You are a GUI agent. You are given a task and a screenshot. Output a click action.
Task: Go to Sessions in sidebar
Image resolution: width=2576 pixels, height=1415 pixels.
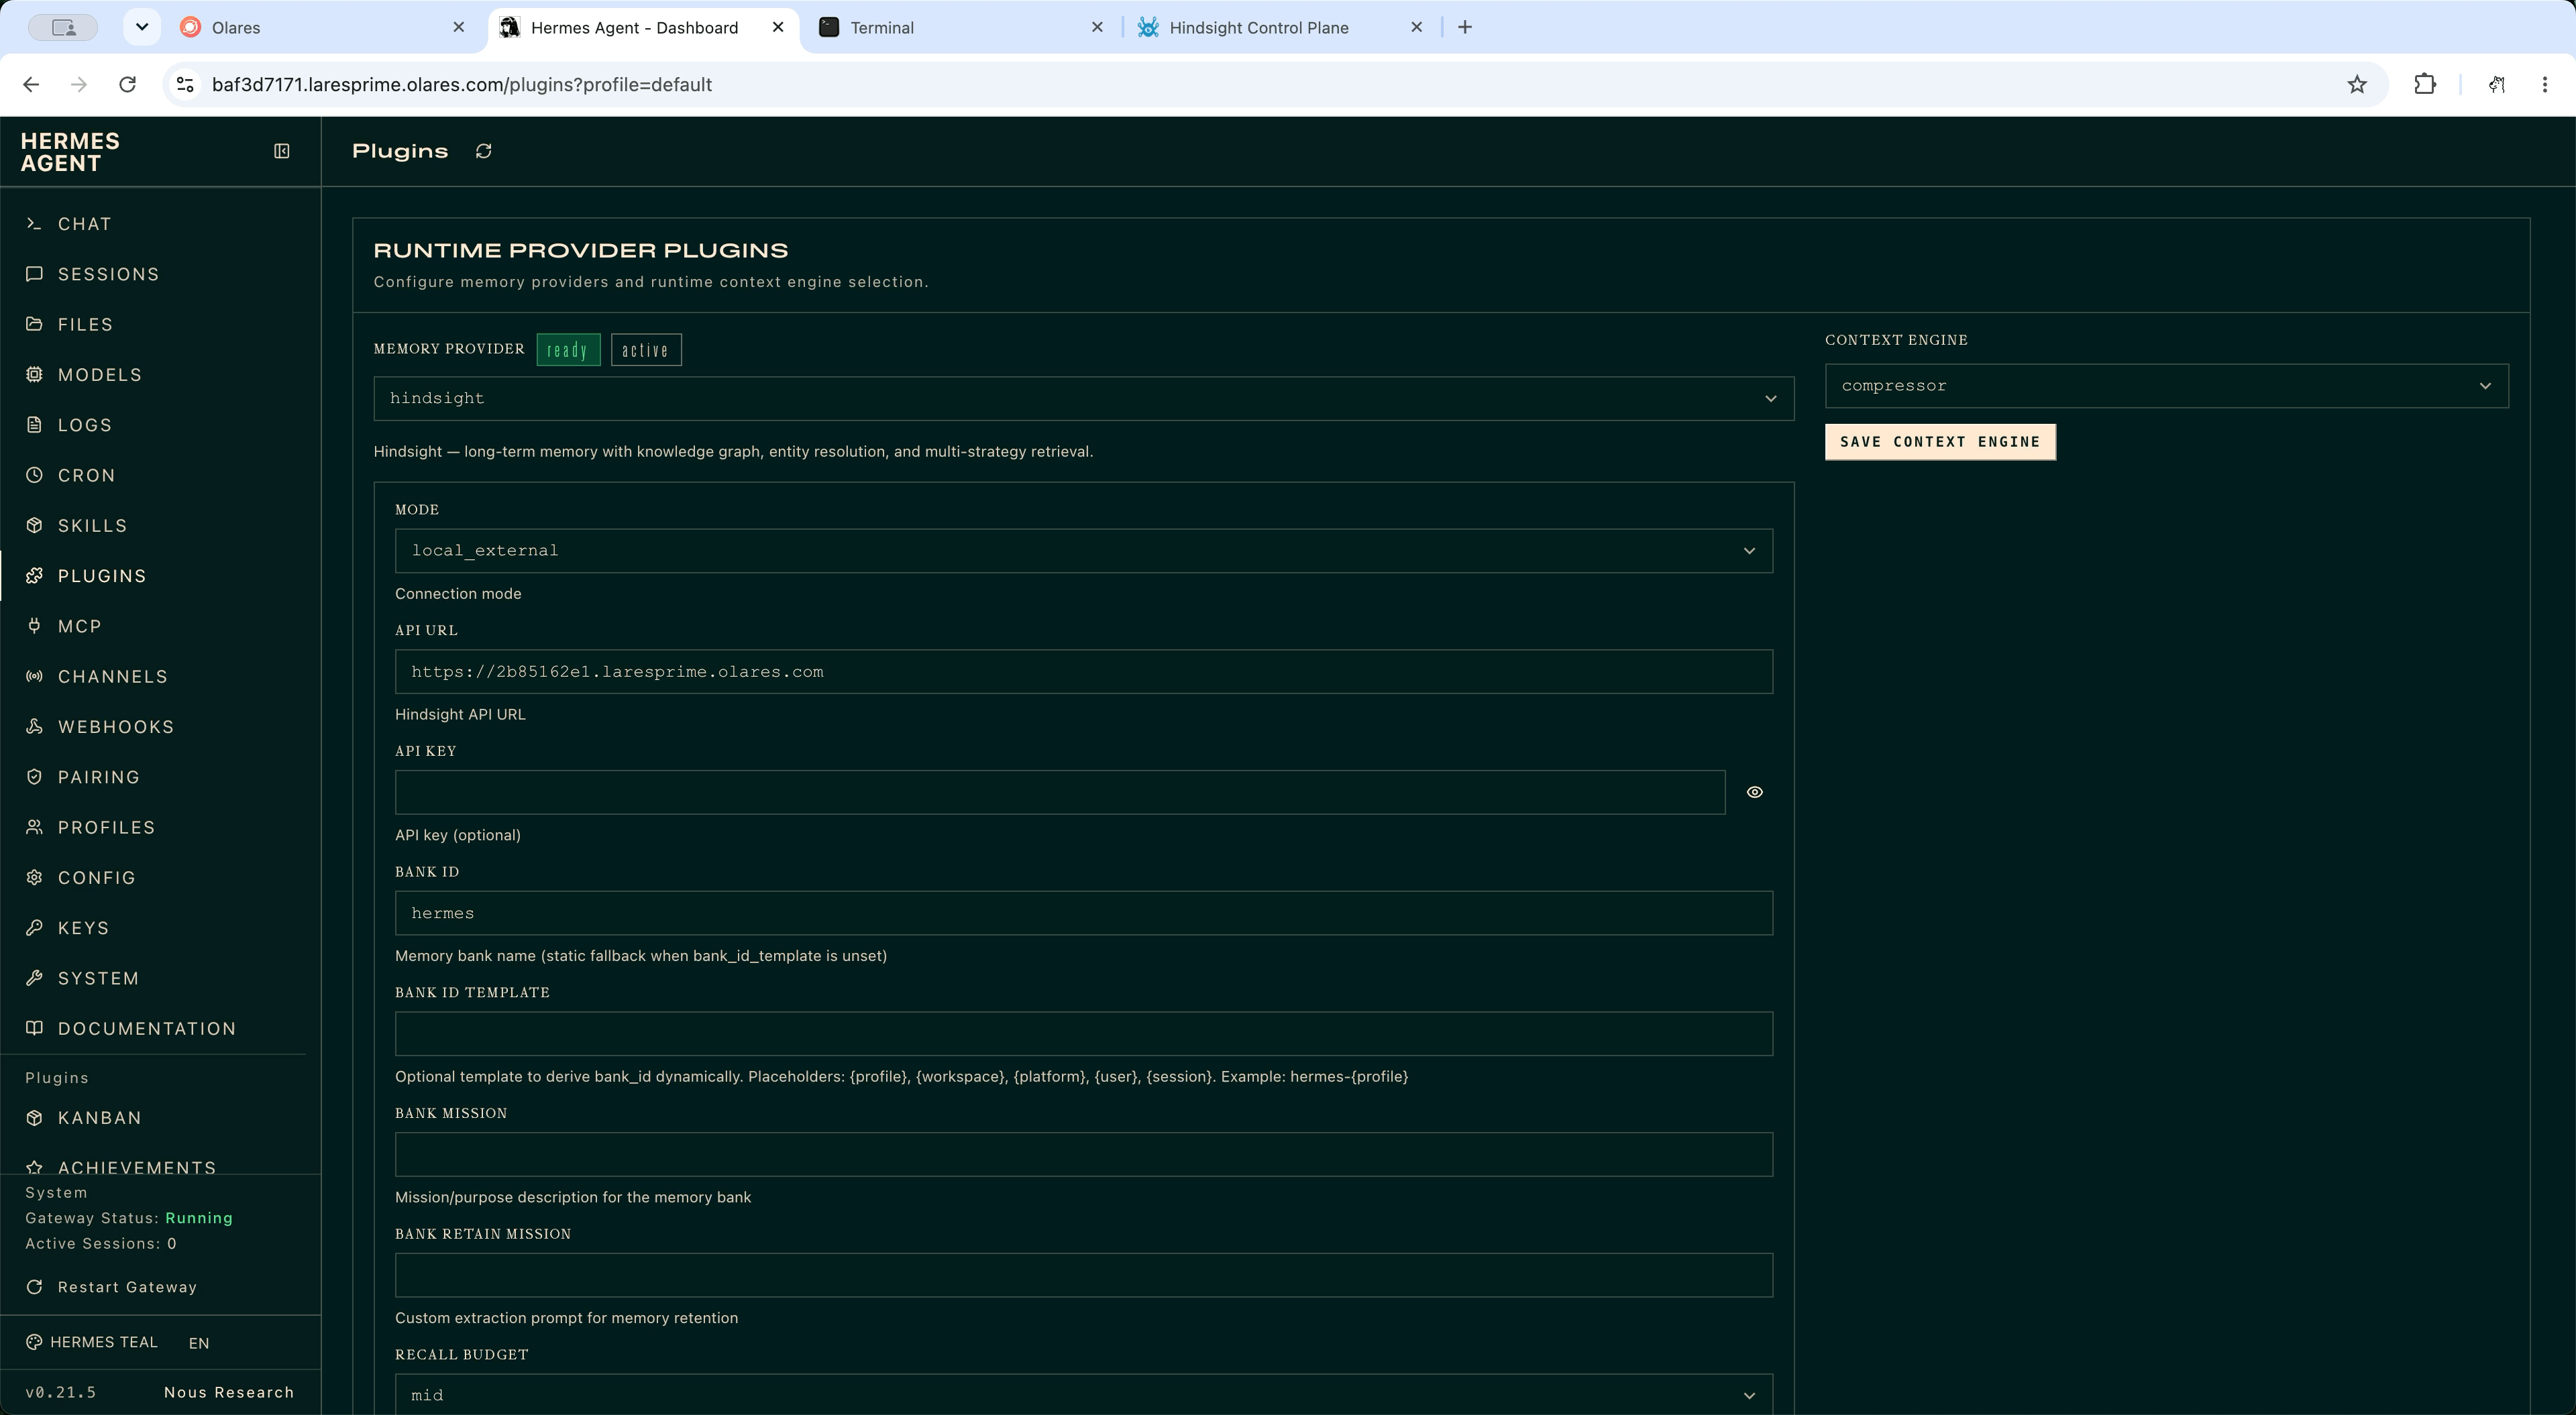coord(160,274)
